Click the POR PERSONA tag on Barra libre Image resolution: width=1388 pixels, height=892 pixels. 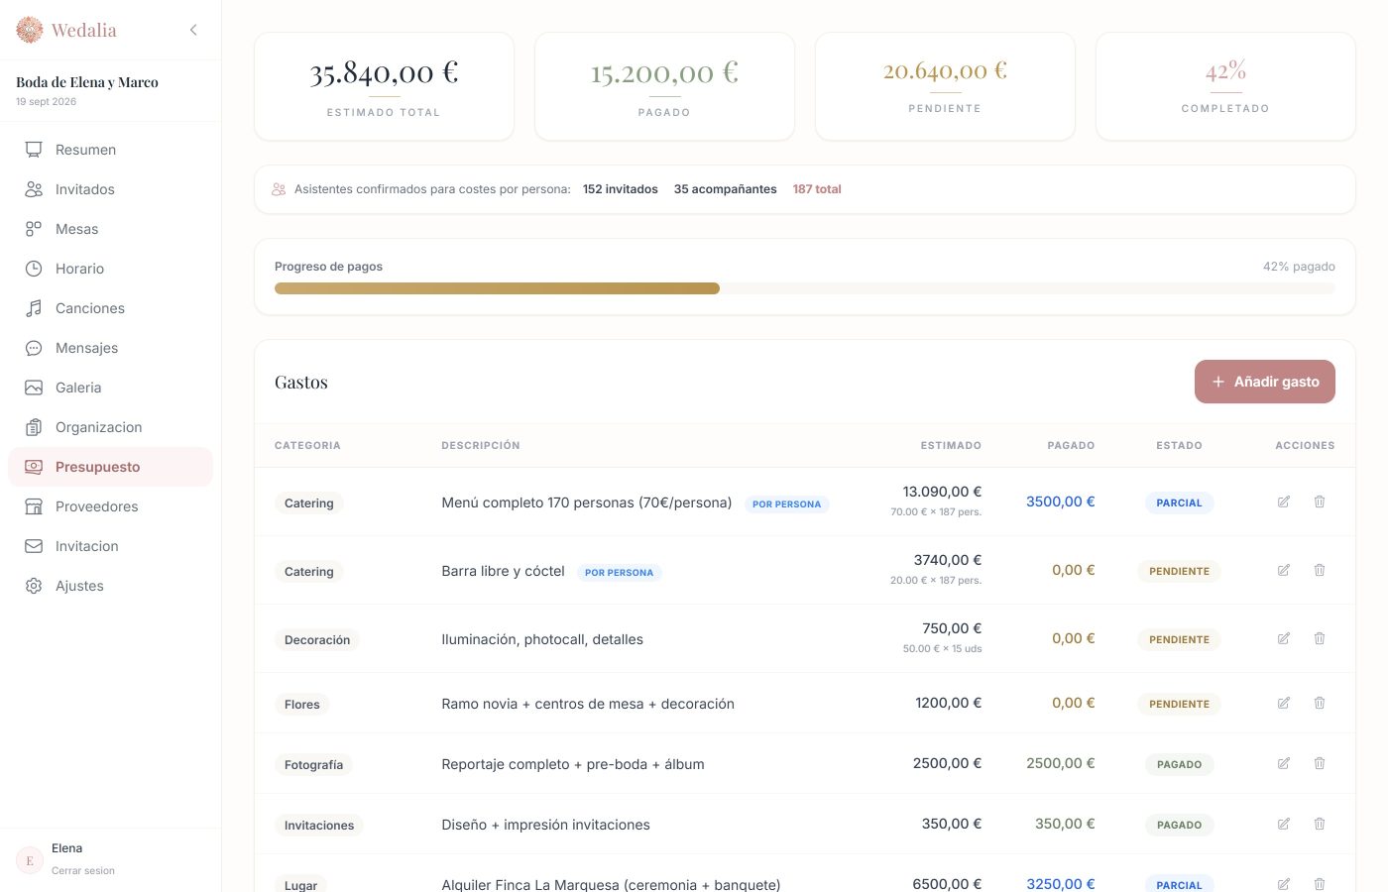click(x=619, y=572)
